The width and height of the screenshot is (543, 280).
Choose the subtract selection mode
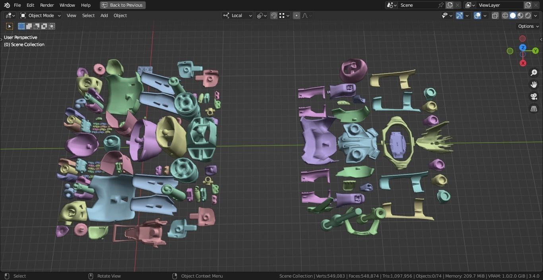37,26
